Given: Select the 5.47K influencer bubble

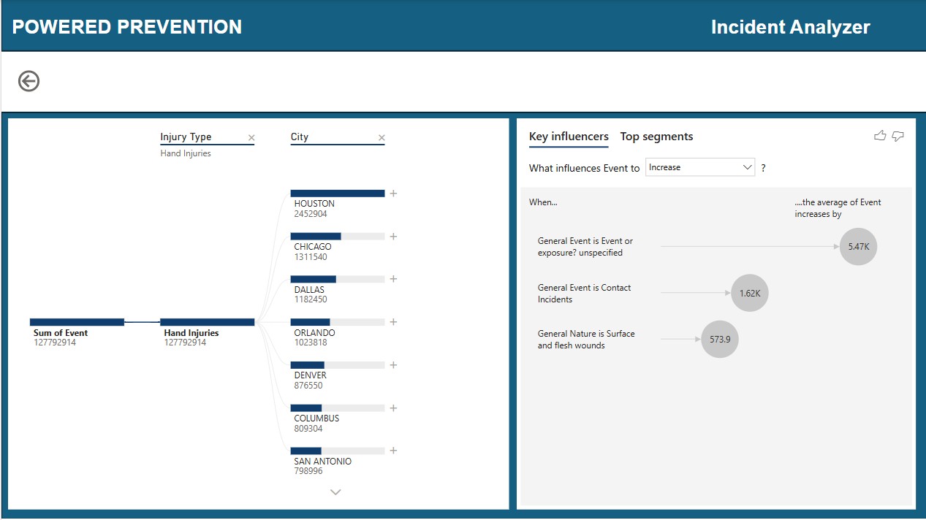Looking at the screenshot, I should click(858, 247).
